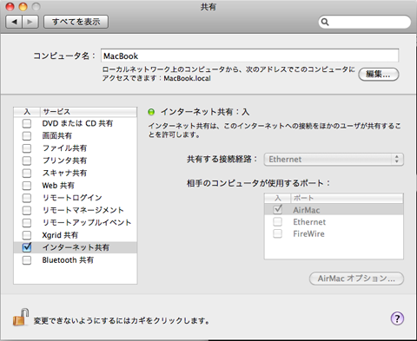417x341 pixels.
Task: Go back with the left arrow button
Action: (14, 22)
